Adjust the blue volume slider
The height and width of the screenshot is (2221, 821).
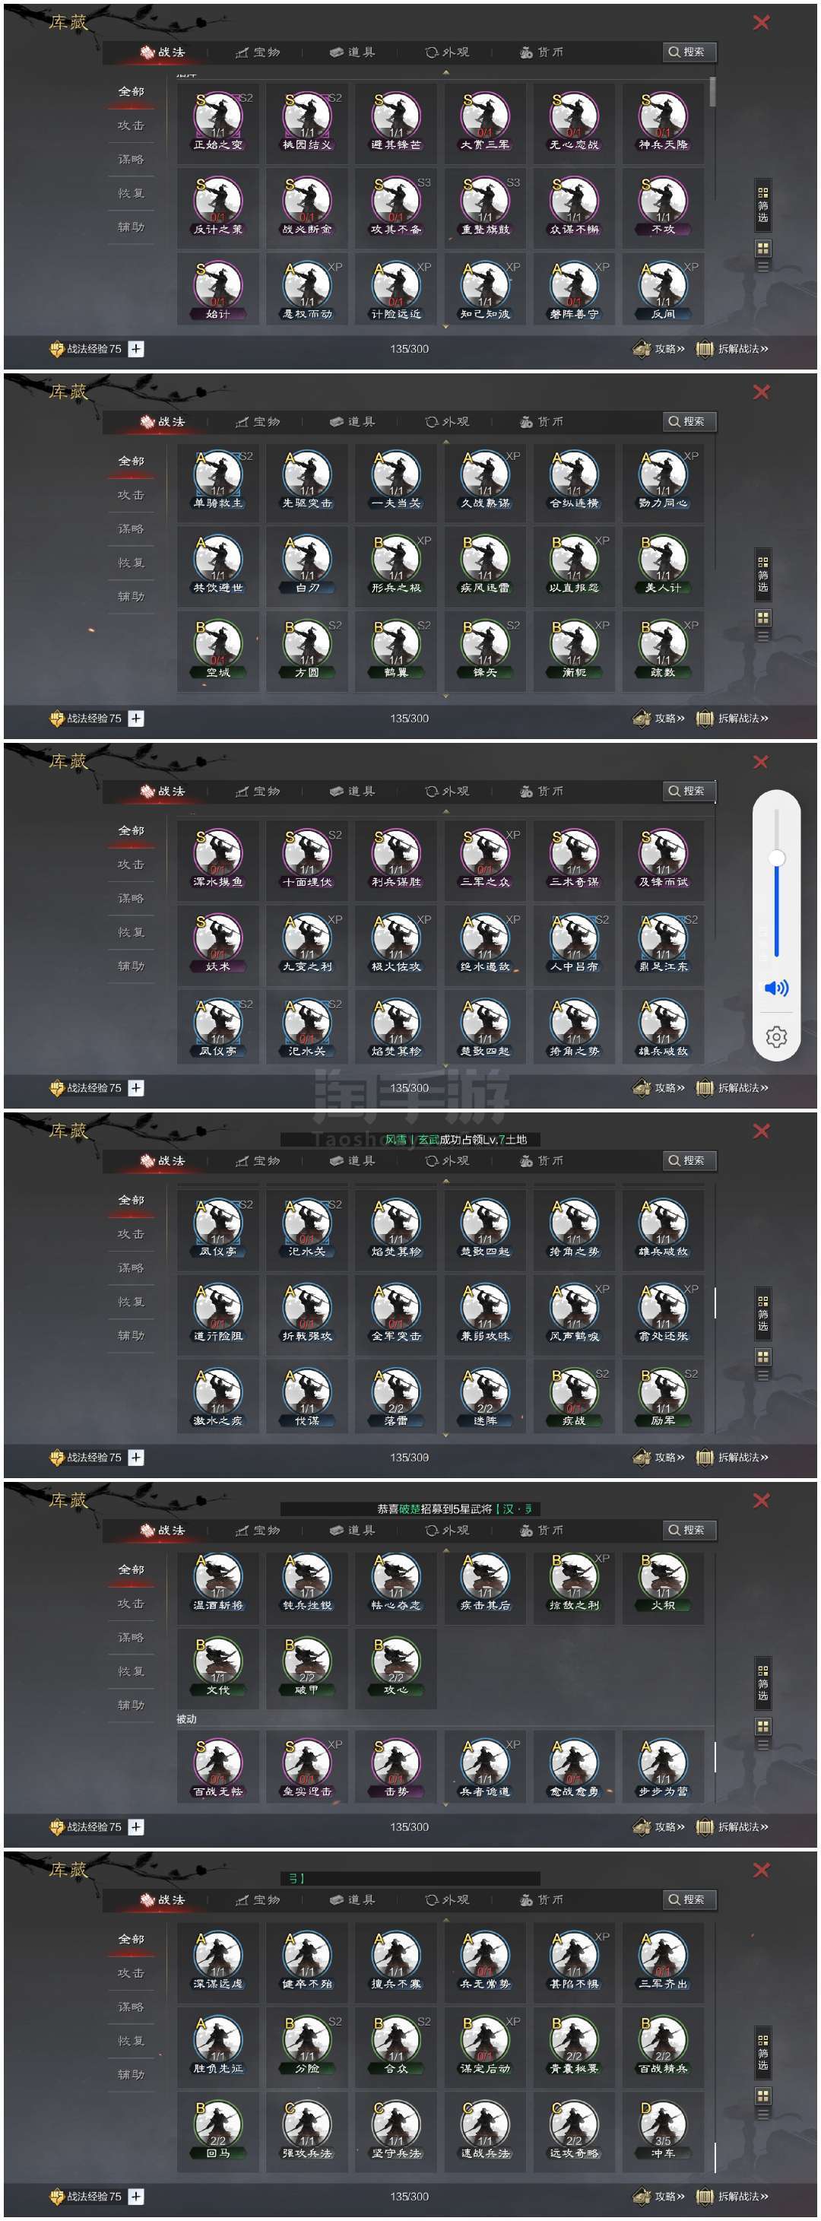click(x=777, y=883)
